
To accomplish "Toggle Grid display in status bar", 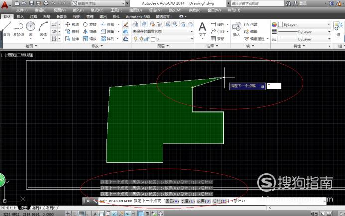I will tap(81, 214).
